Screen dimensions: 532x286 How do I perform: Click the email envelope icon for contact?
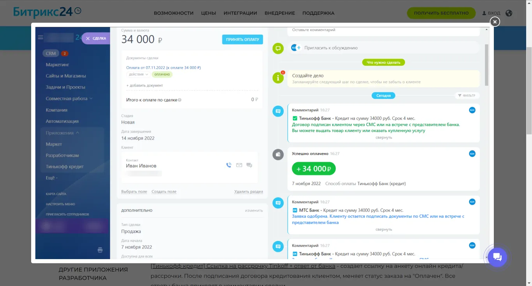tap(239, 165)
